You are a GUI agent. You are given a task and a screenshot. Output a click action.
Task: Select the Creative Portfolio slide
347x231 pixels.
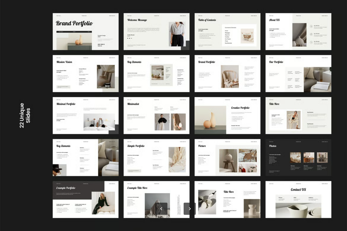pos(227,116)
